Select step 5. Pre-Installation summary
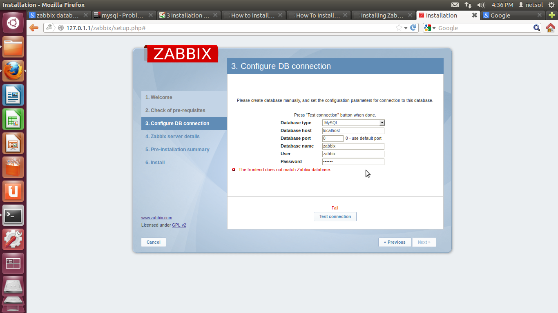Screen dimensions: 558x313 pyautogui.click(x=184, y=150)
